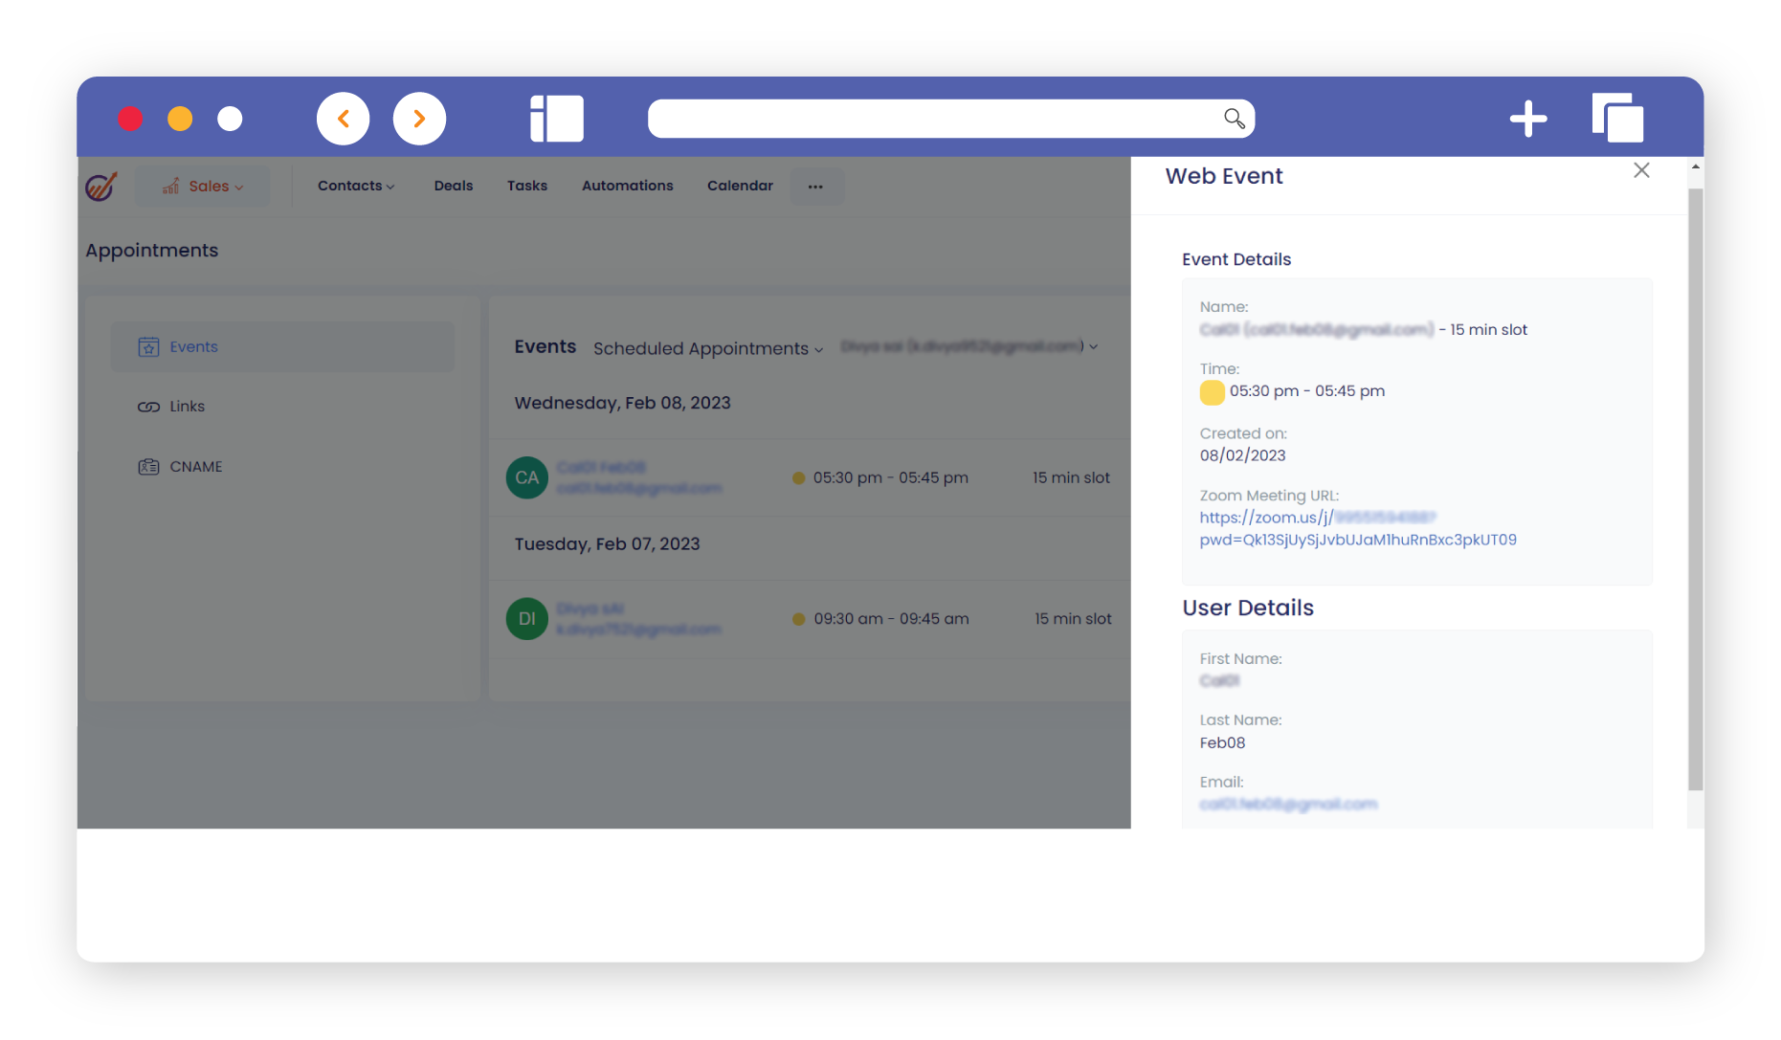Click the browser back arrow button
This screenshot has width=1781, height=1040.
pyautogui.click(x=343, y=119)
